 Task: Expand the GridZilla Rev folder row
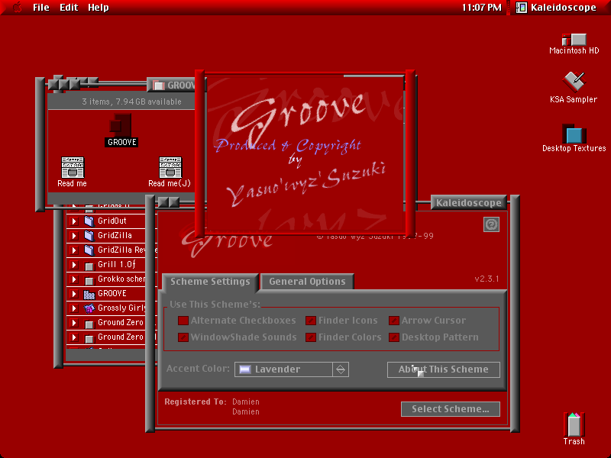tap(73, 250)
